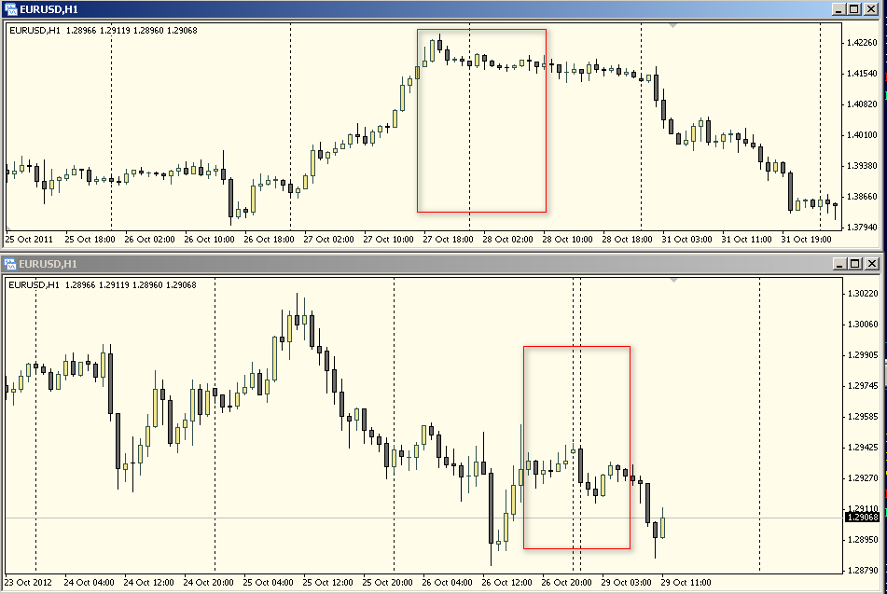Activate the bottom chart via its gray title bar
Viewport: 887px width, 594px height.
[x=441, y=264]
